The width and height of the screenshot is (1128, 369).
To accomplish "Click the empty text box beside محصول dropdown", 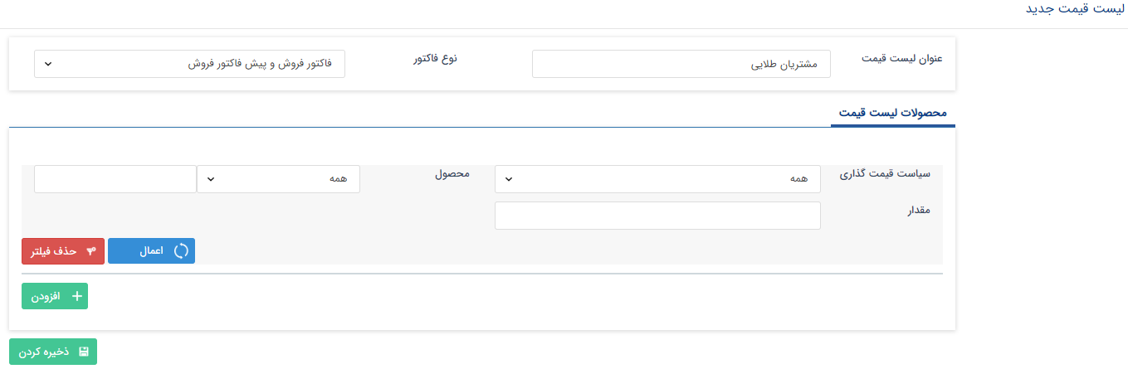I will pyautogui.click(x=115, y=179).
